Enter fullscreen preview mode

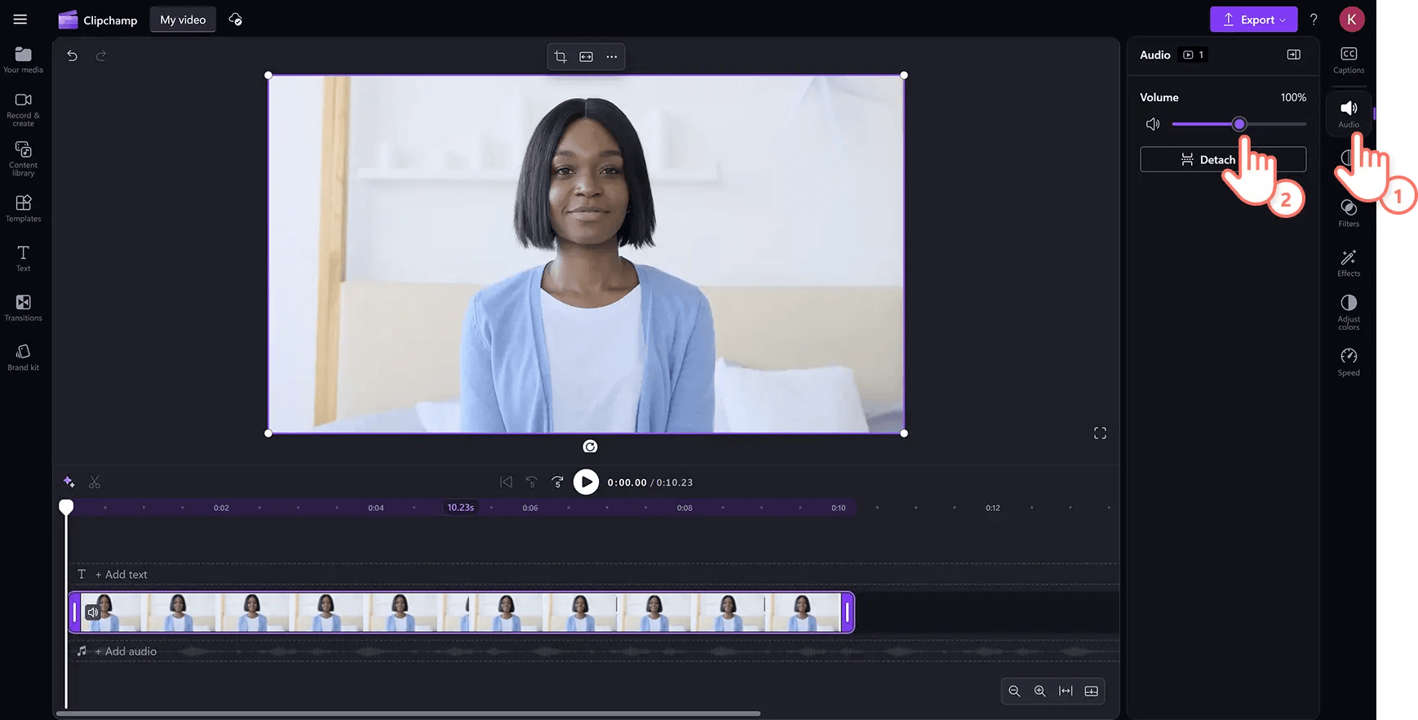(1100, 433)
